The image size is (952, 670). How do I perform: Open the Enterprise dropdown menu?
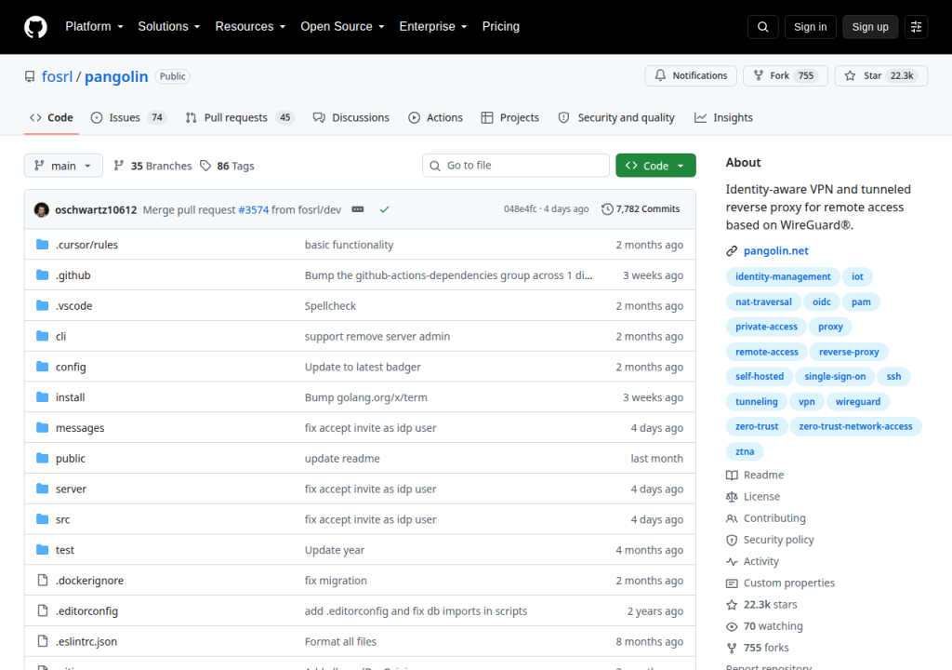(x=433, y=27)
